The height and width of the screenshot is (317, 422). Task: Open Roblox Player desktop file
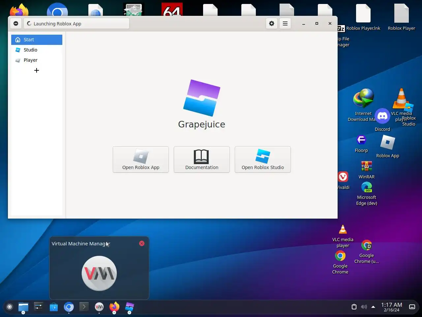click(x=402, y=17)
